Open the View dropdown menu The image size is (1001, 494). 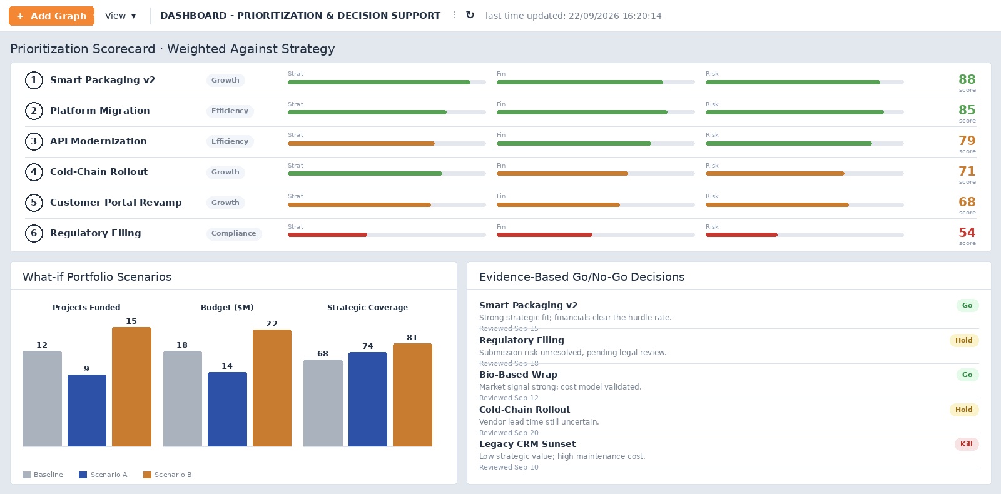tap(120, 16)
